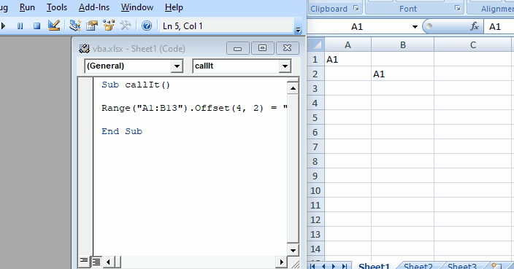This screenshot has height=269, width=514.
Task: Click the code window scroll-down arrow
Action: point(293,250)
